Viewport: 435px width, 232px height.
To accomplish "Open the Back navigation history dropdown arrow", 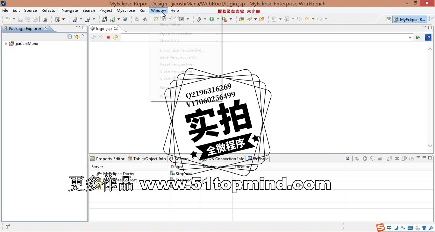I will [x=313, y=19].
